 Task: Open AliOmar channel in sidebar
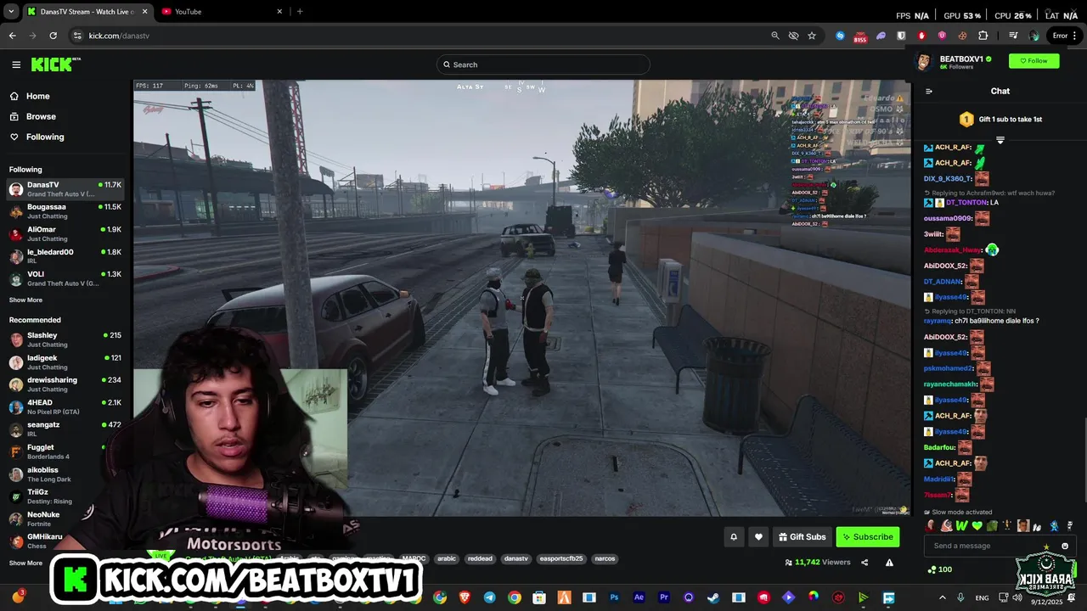65,234
